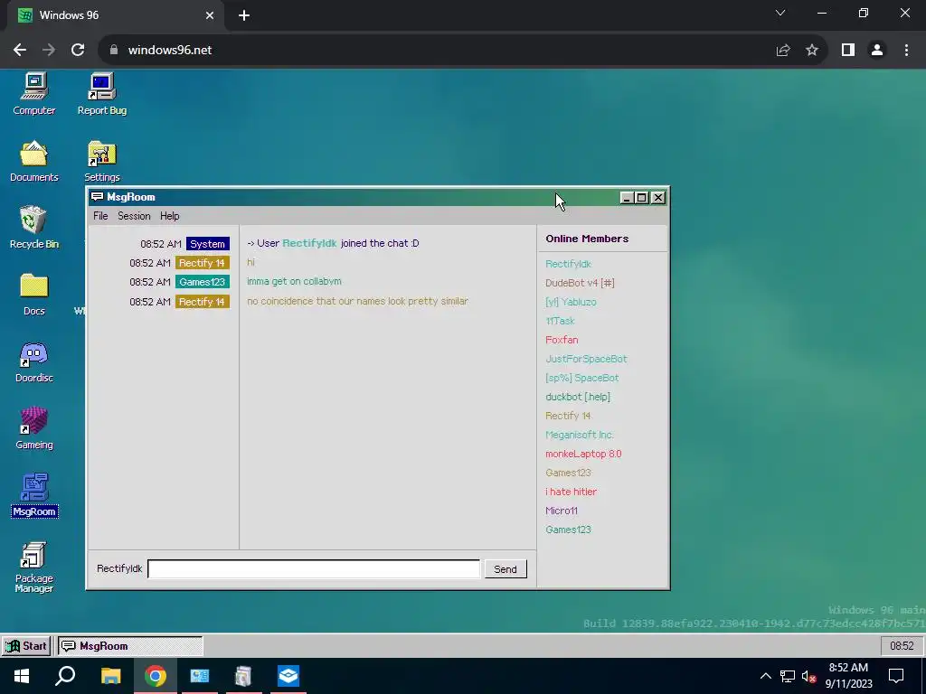Click Rectify 14 in Online Members list
926x694 pixels.
(x=568, y=416)
